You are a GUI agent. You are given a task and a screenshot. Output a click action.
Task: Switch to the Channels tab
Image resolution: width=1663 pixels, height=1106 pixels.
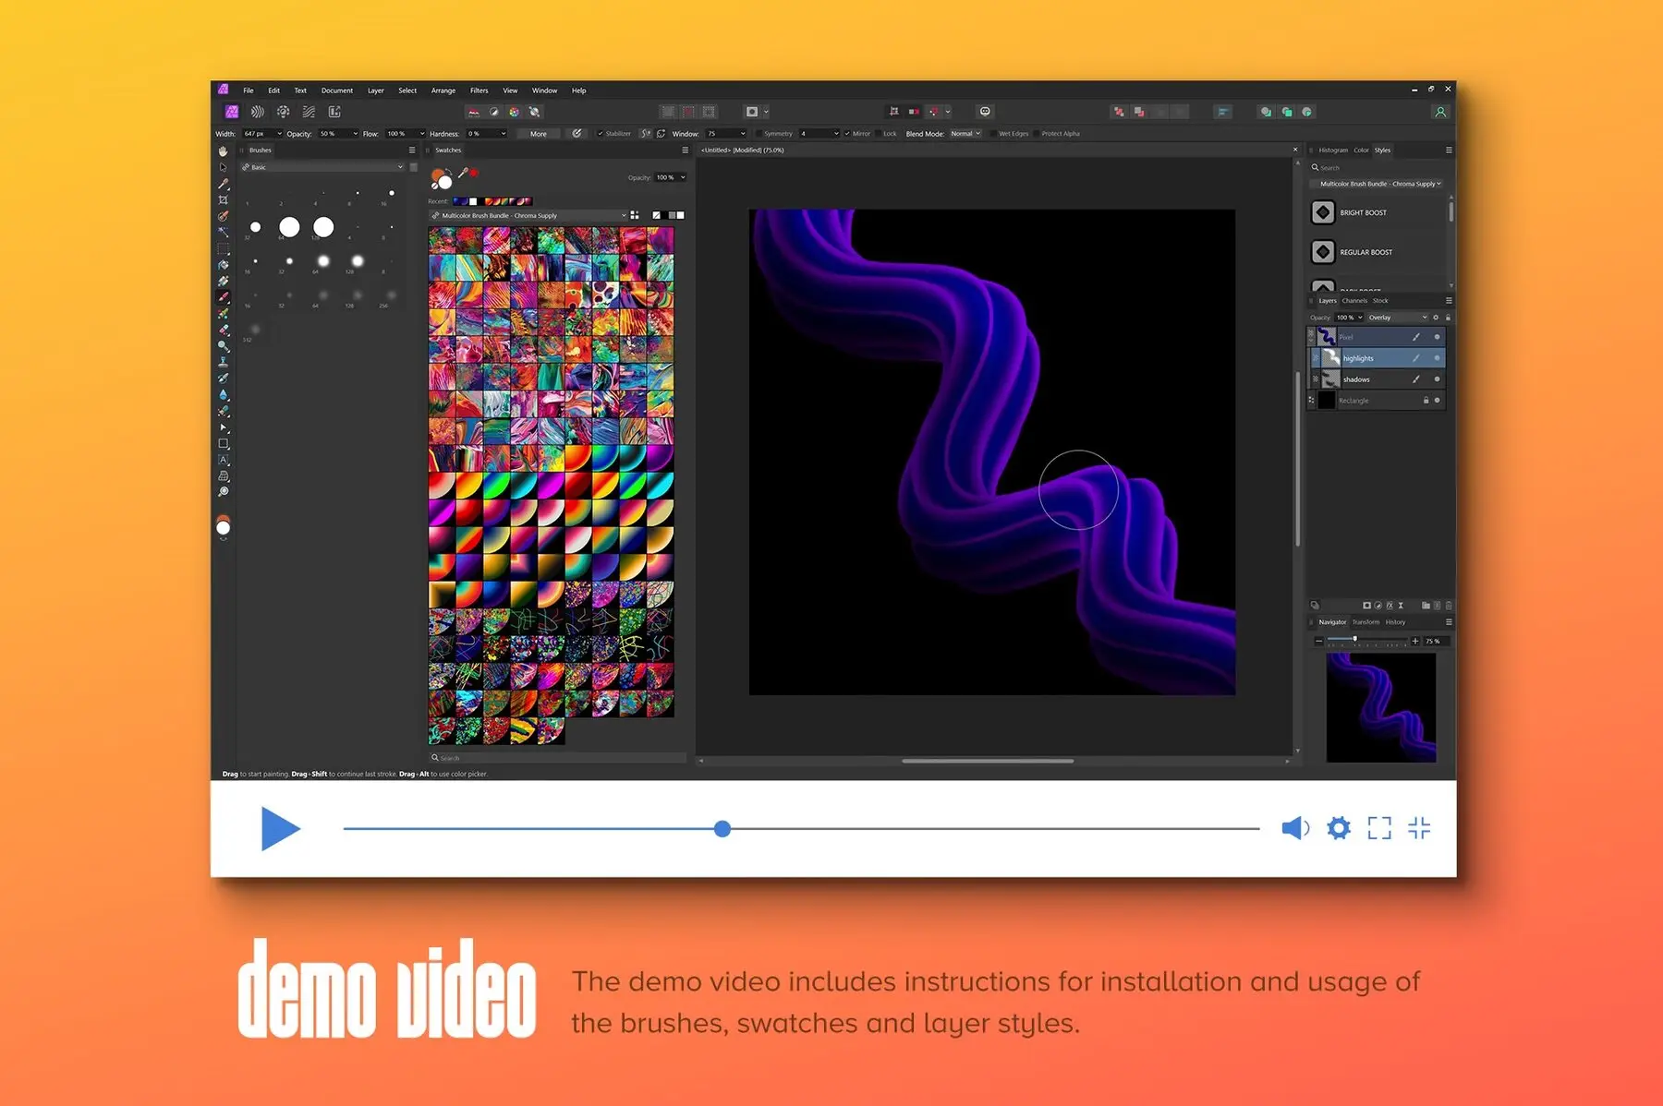[x=1354, y=300]
